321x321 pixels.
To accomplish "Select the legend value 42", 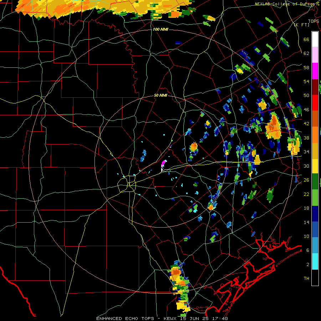I will (x=306, y=123).
